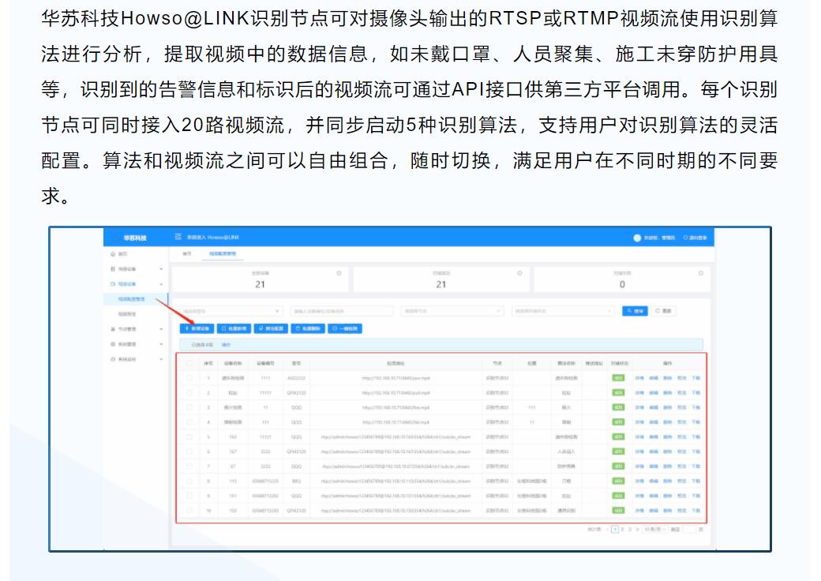Select the 传感设备 sidebar icon
Image resolution: width=821 pixels, height=581 pixels.
click(x=113, y=268)
